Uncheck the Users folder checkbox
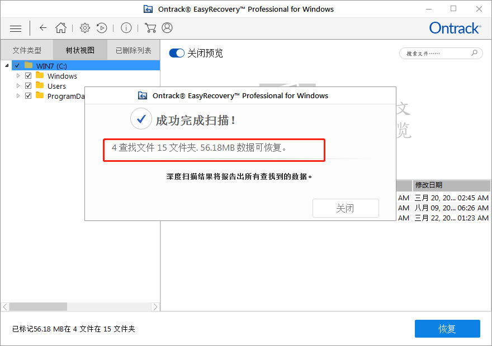The height and width of the screenshot is (346, 492). coord(28,85)
